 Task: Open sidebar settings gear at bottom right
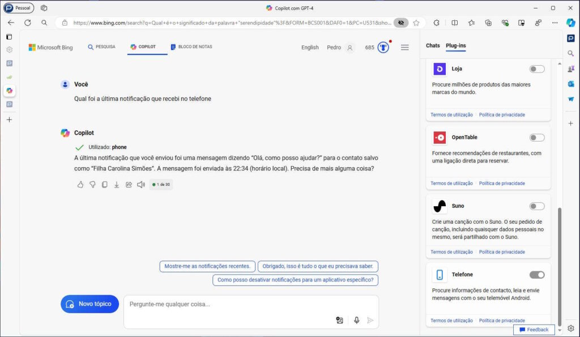[x=571, y=329]
